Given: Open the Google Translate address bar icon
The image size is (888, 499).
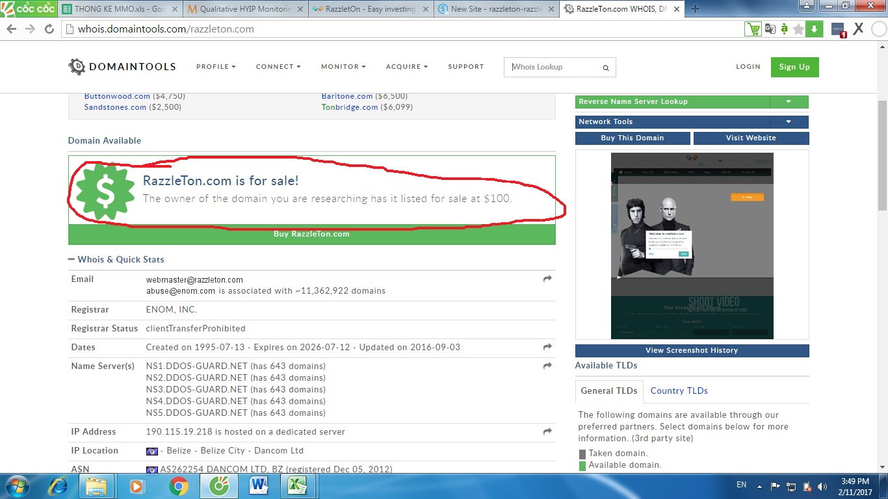Looking at the screenshot, I should [770, 29].
